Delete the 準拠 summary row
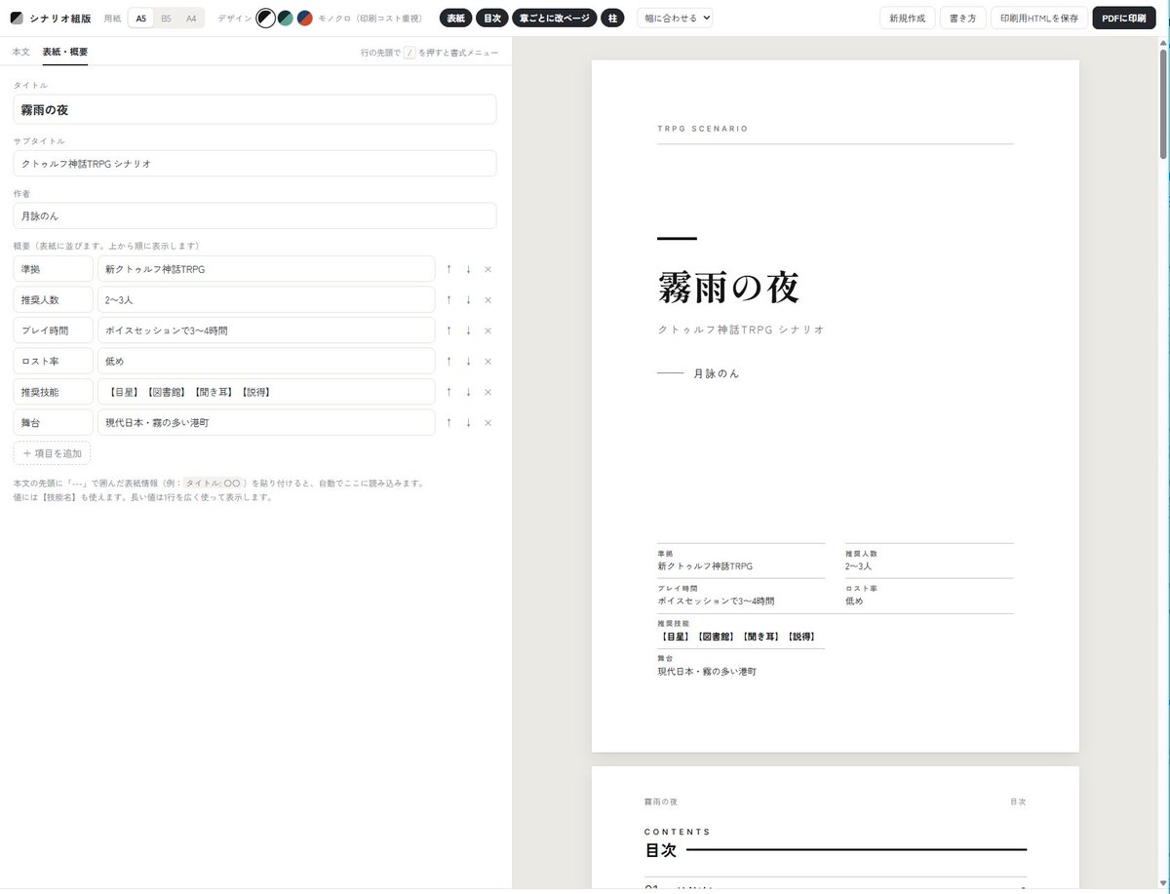1170x894 pixels. coord(487,269)
